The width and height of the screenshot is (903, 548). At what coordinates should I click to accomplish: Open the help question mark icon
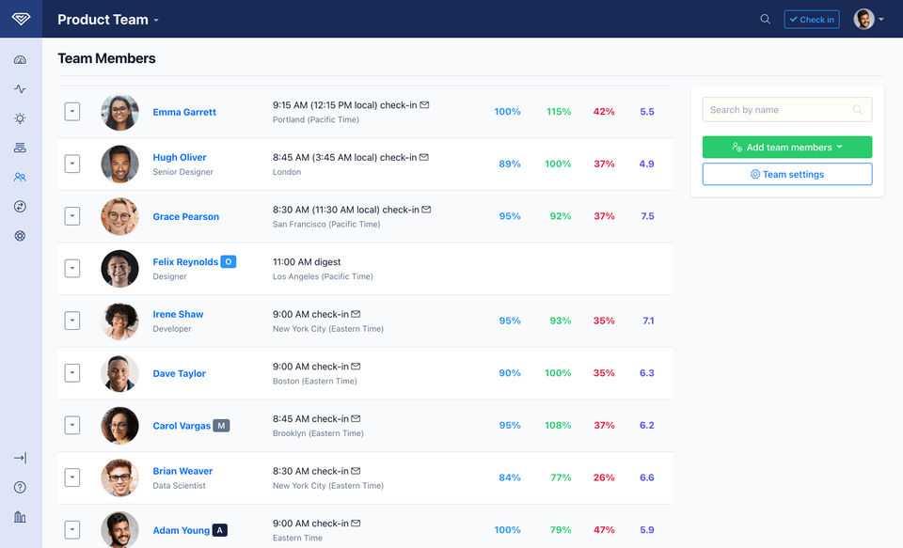tap(20, 488)
